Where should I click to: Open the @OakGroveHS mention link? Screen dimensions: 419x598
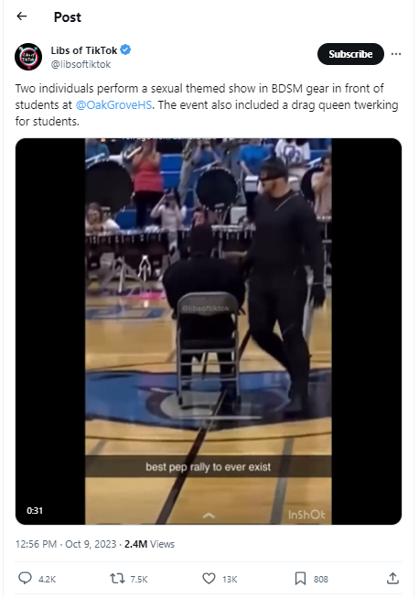point(113,105)
